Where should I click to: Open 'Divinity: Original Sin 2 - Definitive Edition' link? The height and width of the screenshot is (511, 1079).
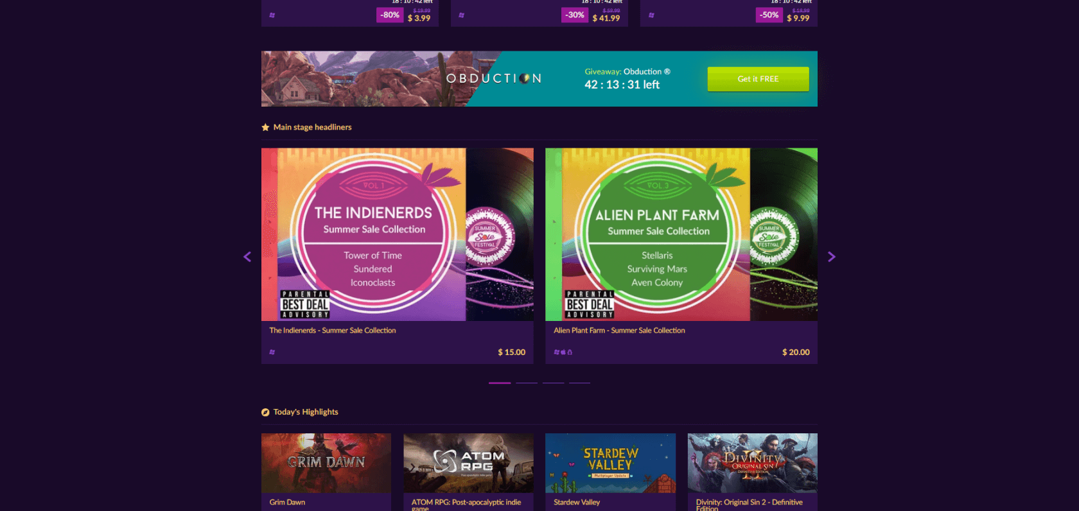750,505
